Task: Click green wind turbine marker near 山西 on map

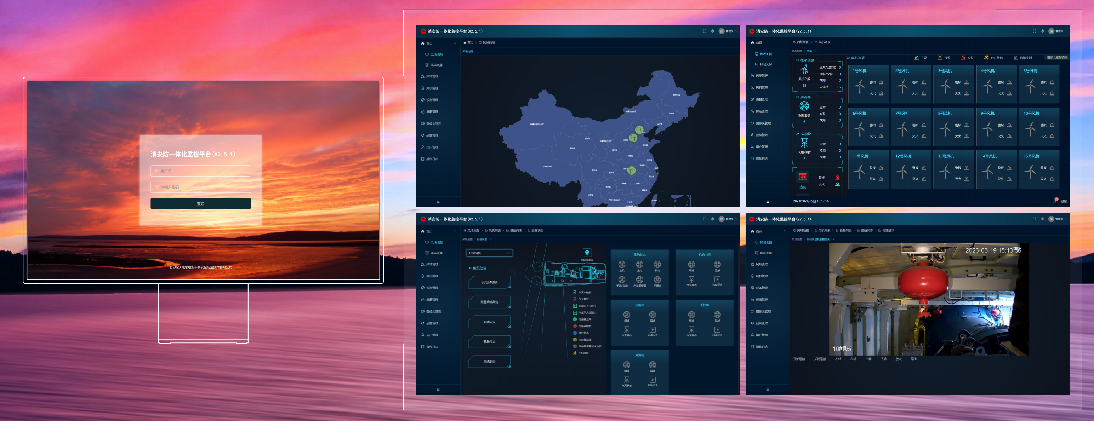Action: pyautogui.click(x=633, y=138)
